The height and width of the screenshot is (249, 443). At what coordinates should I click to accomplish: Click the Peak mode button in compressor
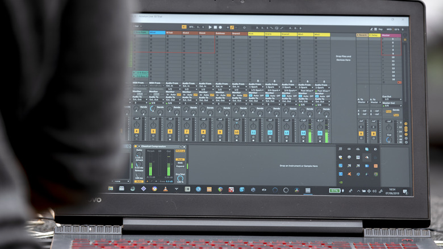point(180,160)
